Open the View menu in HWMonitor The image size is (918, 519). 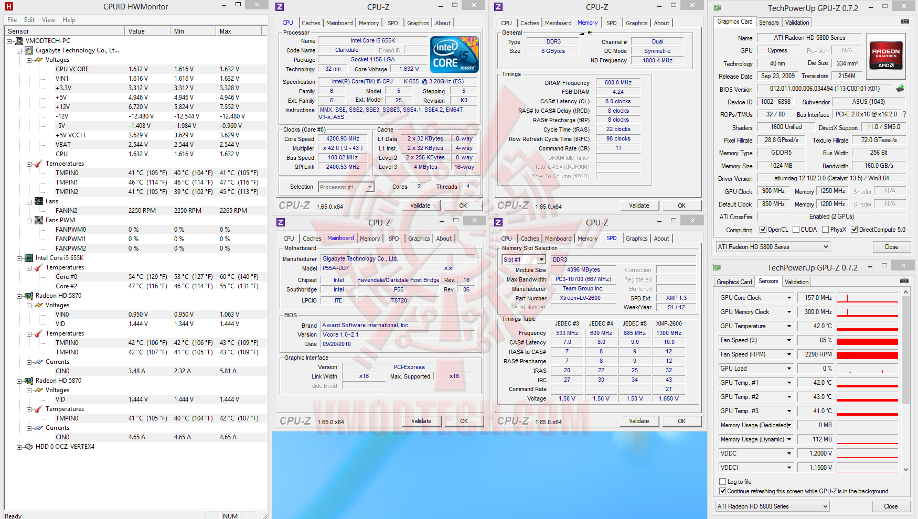pyautogui.click(x=48, y=20)
